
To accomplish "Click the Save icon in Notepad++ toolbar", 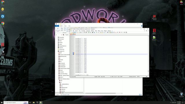I will pos(74,32).
